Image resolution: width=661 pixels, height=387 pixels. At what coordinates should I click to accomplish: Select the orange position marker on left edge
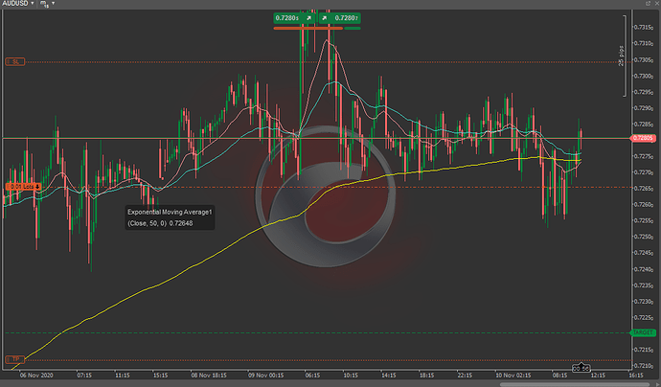(x=21, y=185)
